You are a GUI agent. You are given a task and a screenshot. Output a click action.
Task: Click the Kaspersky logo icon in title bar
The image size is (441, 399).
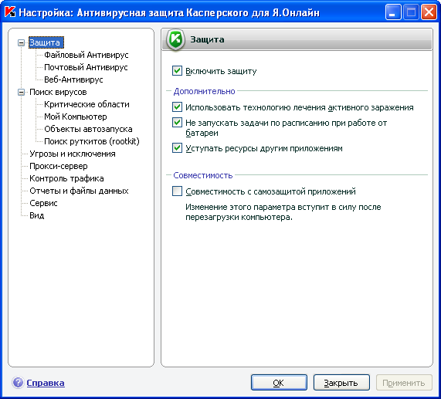click(10, 12)
